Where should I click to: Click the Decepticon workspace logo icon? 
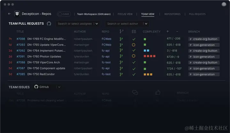tap(17, 14)
